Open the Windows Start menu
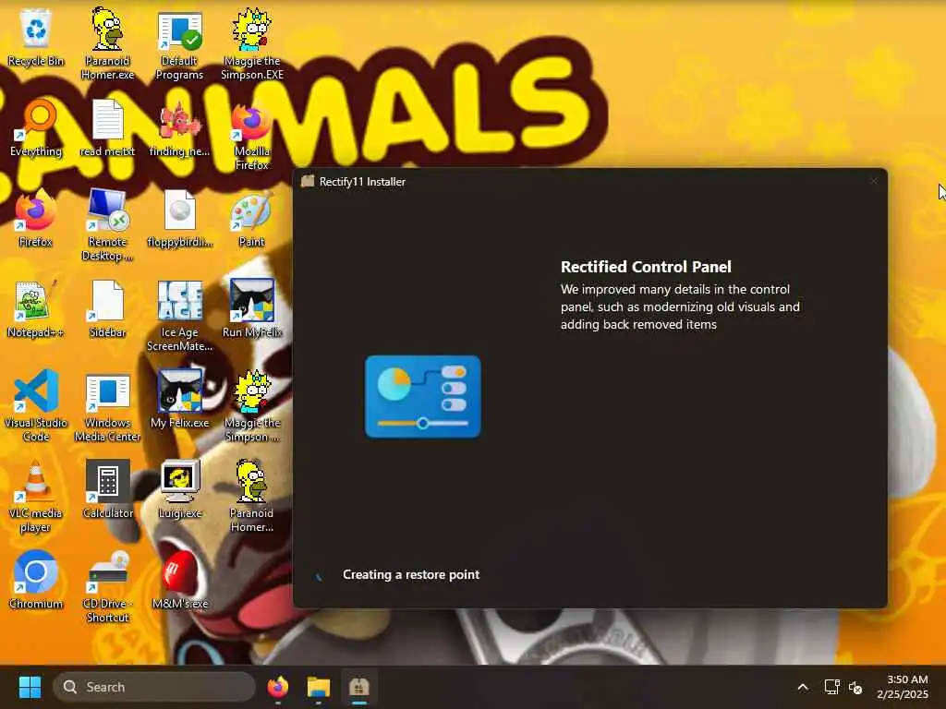This screenshot has height=709, width=946. coord(30,687)
